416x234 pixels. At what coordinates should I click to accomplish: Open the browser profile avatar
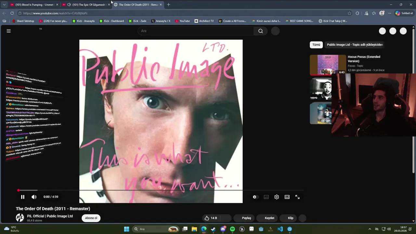382,13
